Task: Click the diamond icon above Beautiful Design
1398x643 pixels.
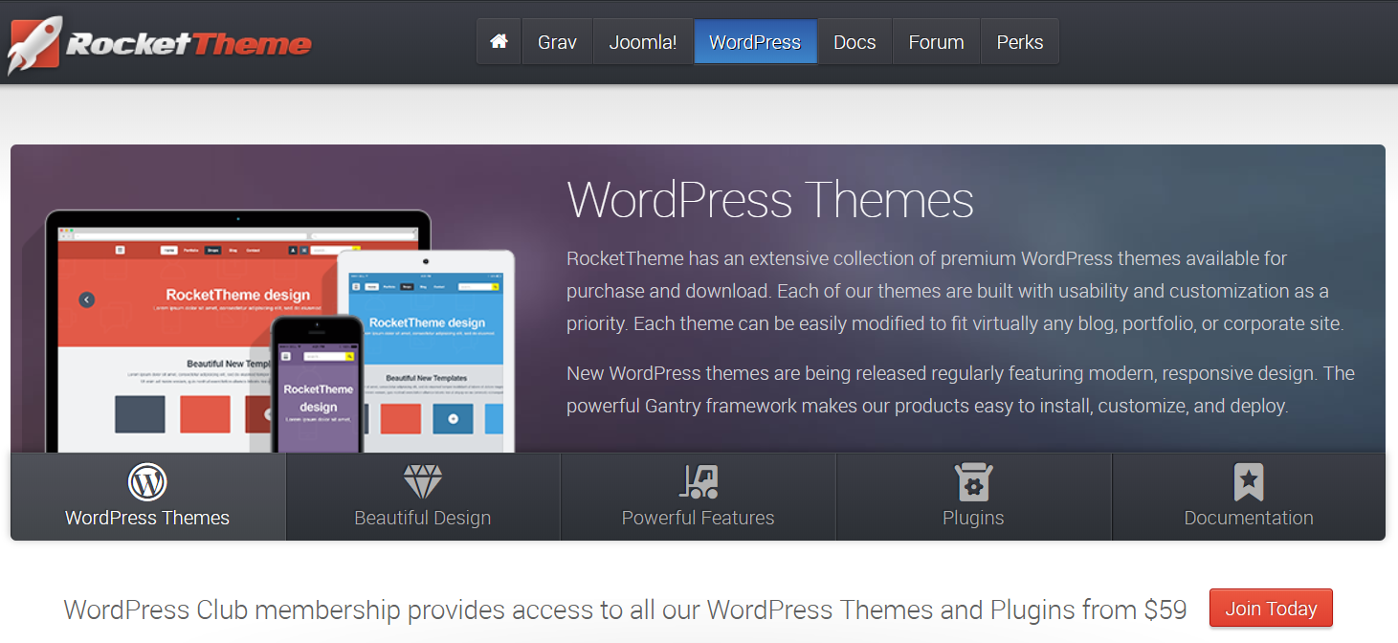Action: click(x=422, y=480)
